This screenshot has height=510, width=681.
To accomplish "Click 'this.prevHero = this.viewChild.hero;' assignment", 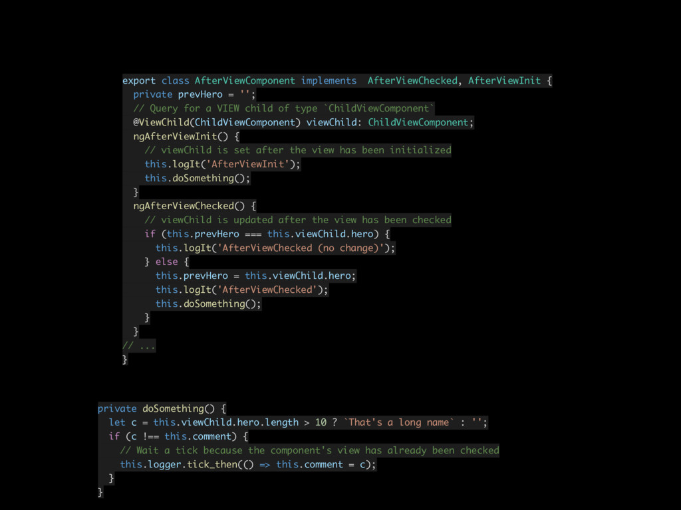I will click(256, 276).
